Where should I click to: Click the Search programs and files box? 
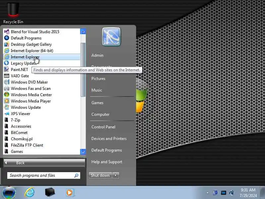pos(44,175)
